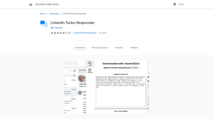Image resolution: width=213 pixels, height=119 pixels.
Task: Click the 'From: Aaron Elkind' label
Action: (121, 111)
